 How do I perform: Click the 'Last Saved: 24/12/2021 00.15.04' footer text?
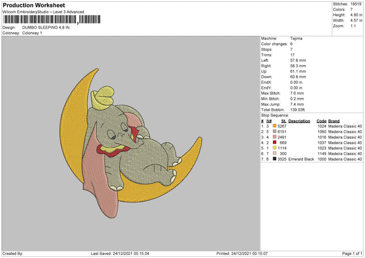(x=120, y=253)
